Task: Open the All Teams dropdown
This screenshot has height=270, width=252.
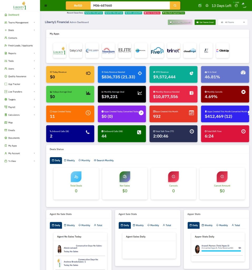Action: point(232,22)
